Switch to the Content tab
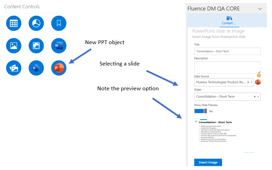272x170 pixels. click(x=229, y=20)
